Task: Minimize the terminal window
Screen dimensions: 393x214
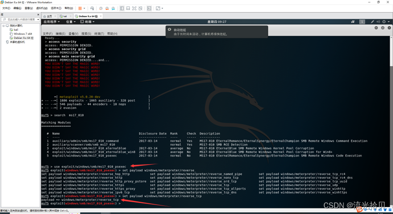Action: tap(376, 28)
